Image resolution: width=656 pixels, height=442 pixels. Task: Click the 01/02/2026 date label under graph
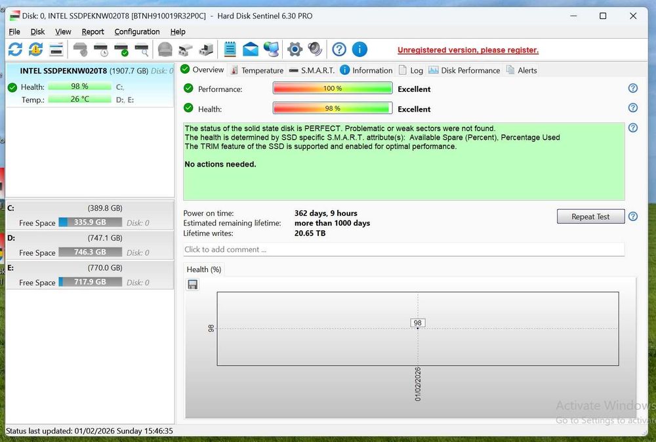coord(417,384)
